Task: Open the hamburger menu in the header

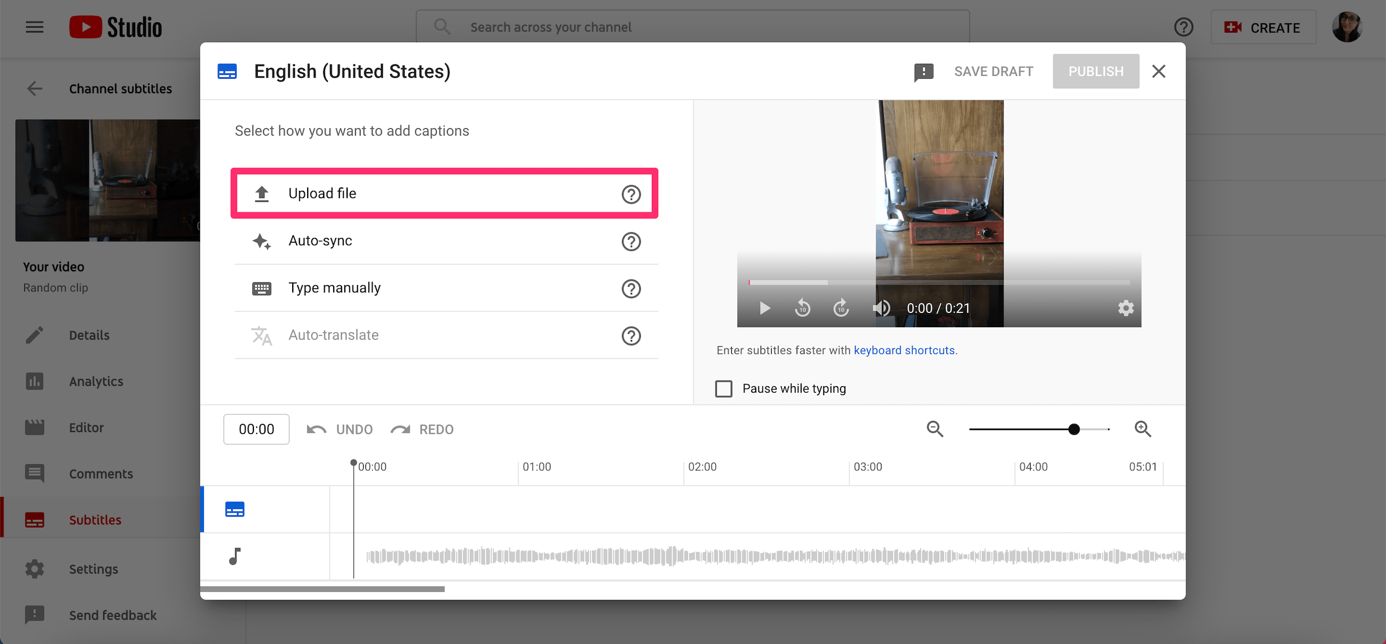Action: [x=34, y=27]
